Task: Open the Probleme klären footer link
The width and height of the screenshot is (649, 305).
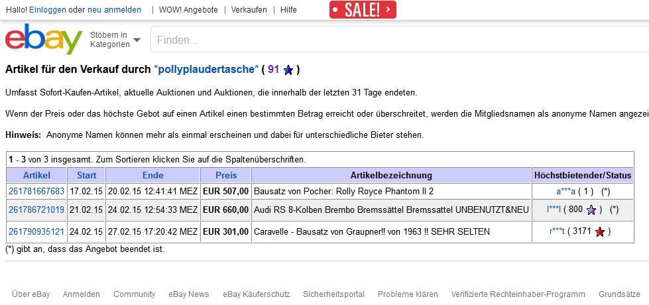Action: click(x=408, y=294)
